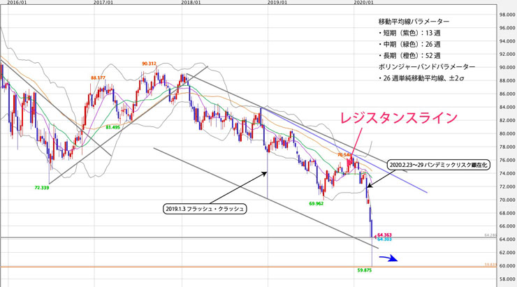Viewport: 517px width, 287px height.
Task: Select the pink レジスタンスライン label
Action: [399, 118]
